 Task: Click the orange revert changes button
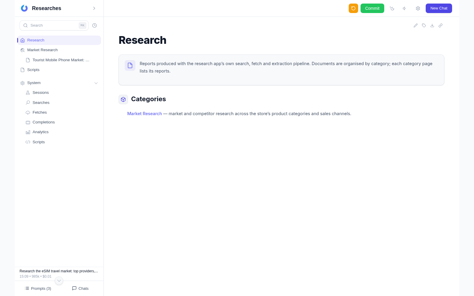click(x=353, y=8)
